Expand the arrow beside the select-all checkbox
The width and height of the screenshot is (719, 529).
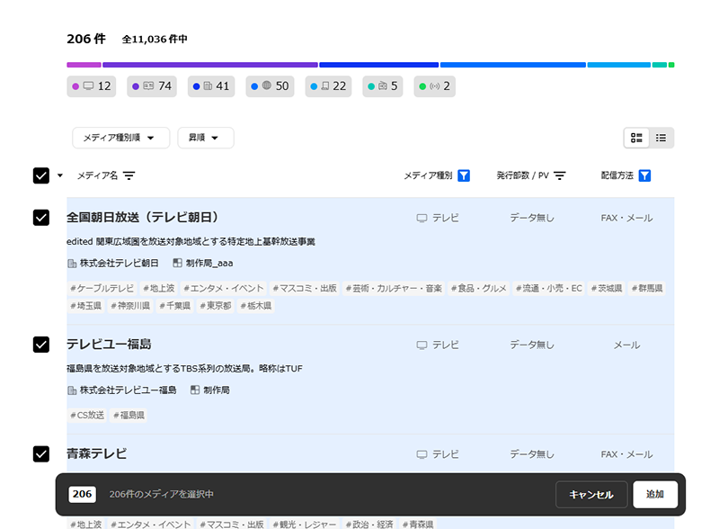pos(60,175)
